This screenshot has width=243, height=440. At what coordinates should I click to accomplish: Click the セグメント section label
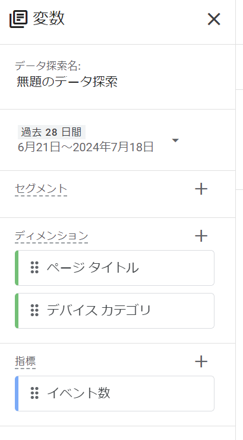[41, 189]
